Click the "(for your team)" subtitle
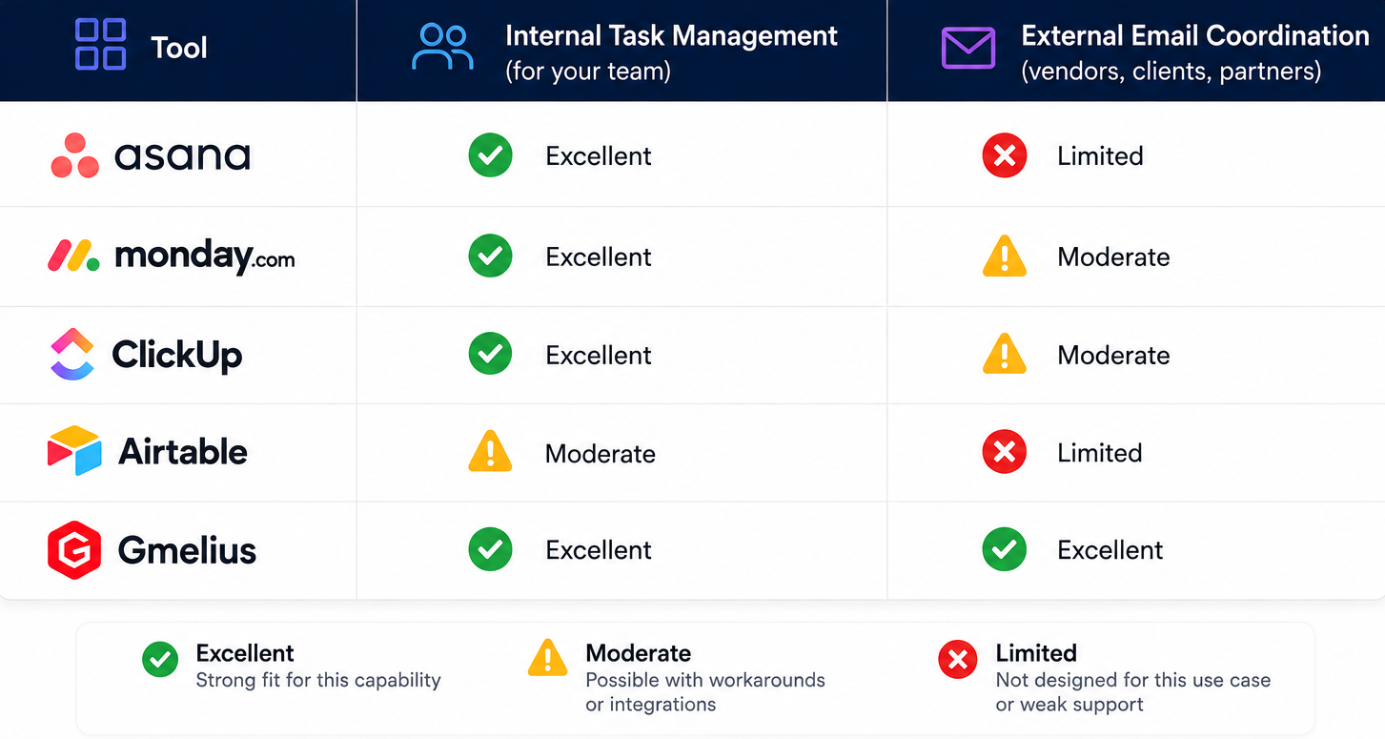Screen dimensions: 1385x739 (588, 72)
